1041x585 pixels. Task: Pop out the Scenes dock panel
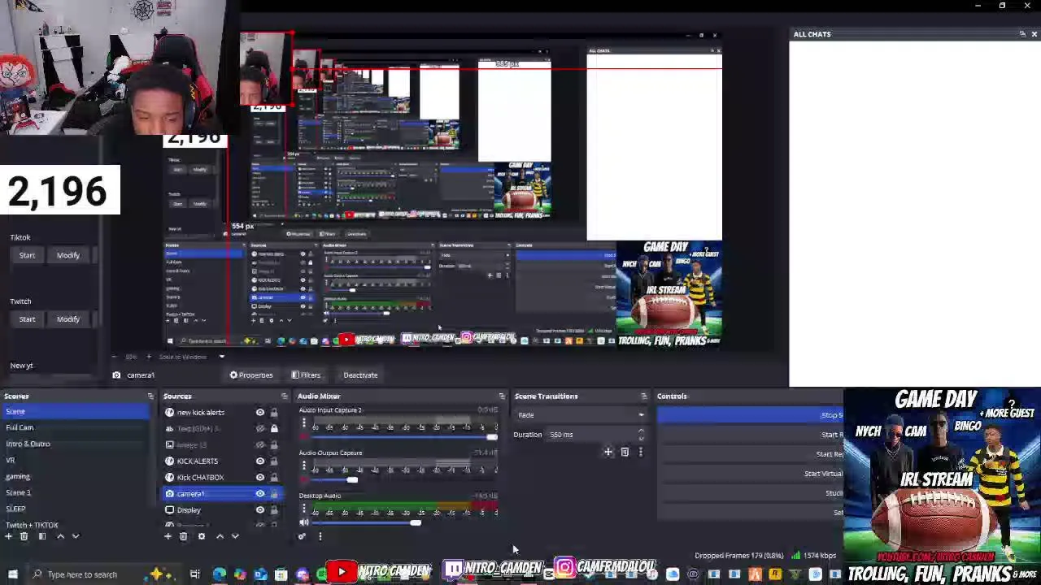(150, 396)
